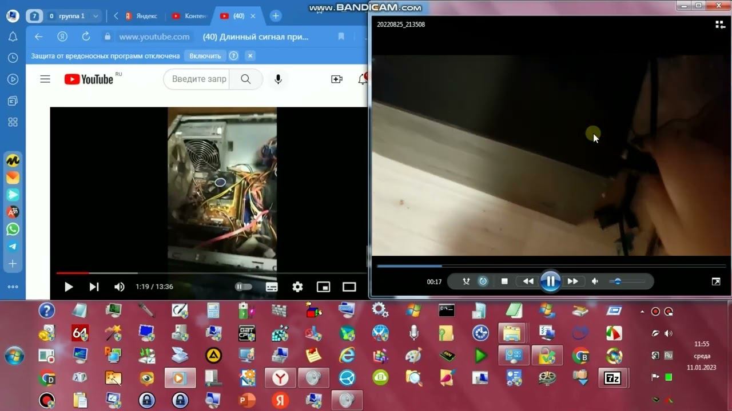Screen dimensions: 732x411
Task: Seek on the media player progress bar
Action: coord(551,266)
